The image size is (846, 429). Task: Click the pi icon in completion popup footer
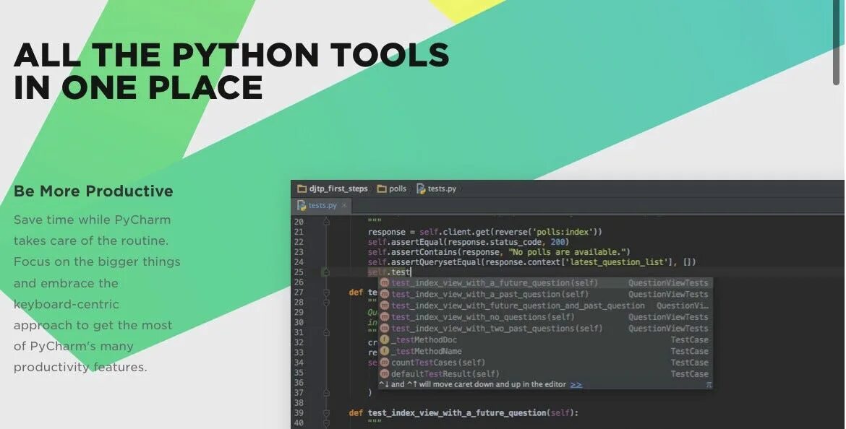709,385
